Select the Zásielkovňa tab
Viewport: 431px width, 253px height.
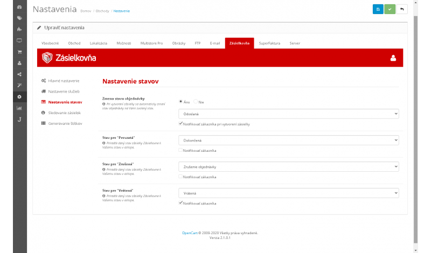point(239,43)
